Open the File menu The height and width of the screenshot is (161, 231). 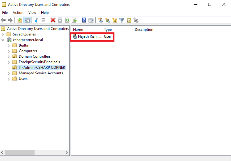pos(5,13)
